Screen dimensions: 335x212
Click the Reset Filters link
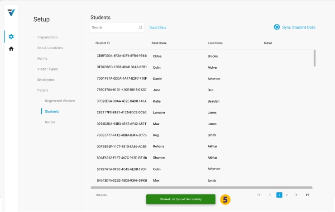pos(158,28)
